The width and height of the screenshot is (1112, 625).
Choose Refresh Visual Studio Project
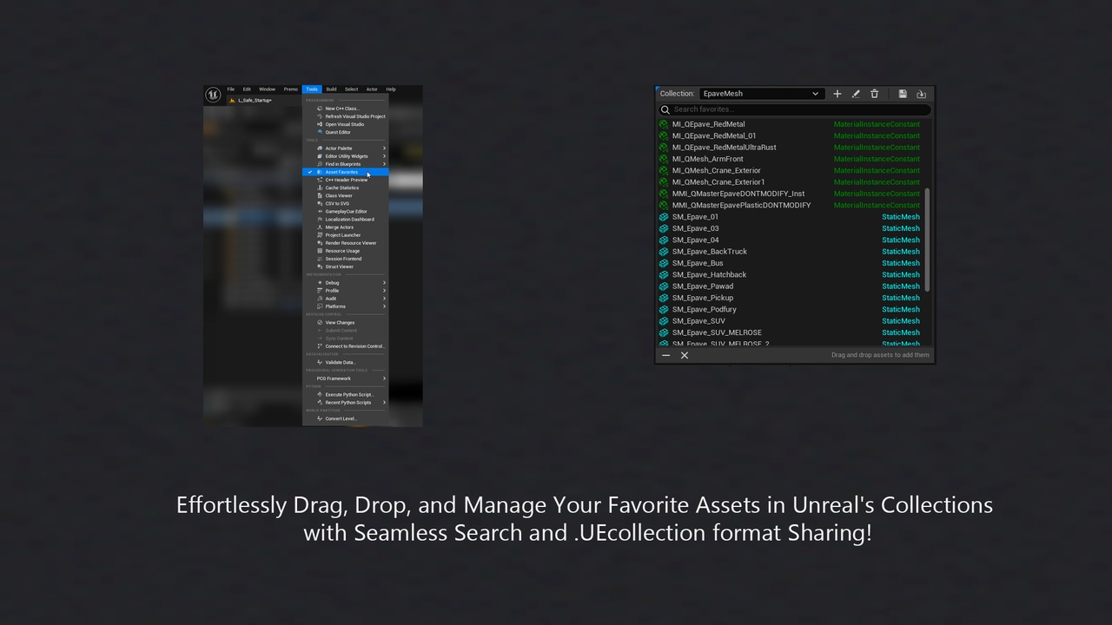pyautogui.click(x=345, y=116)
